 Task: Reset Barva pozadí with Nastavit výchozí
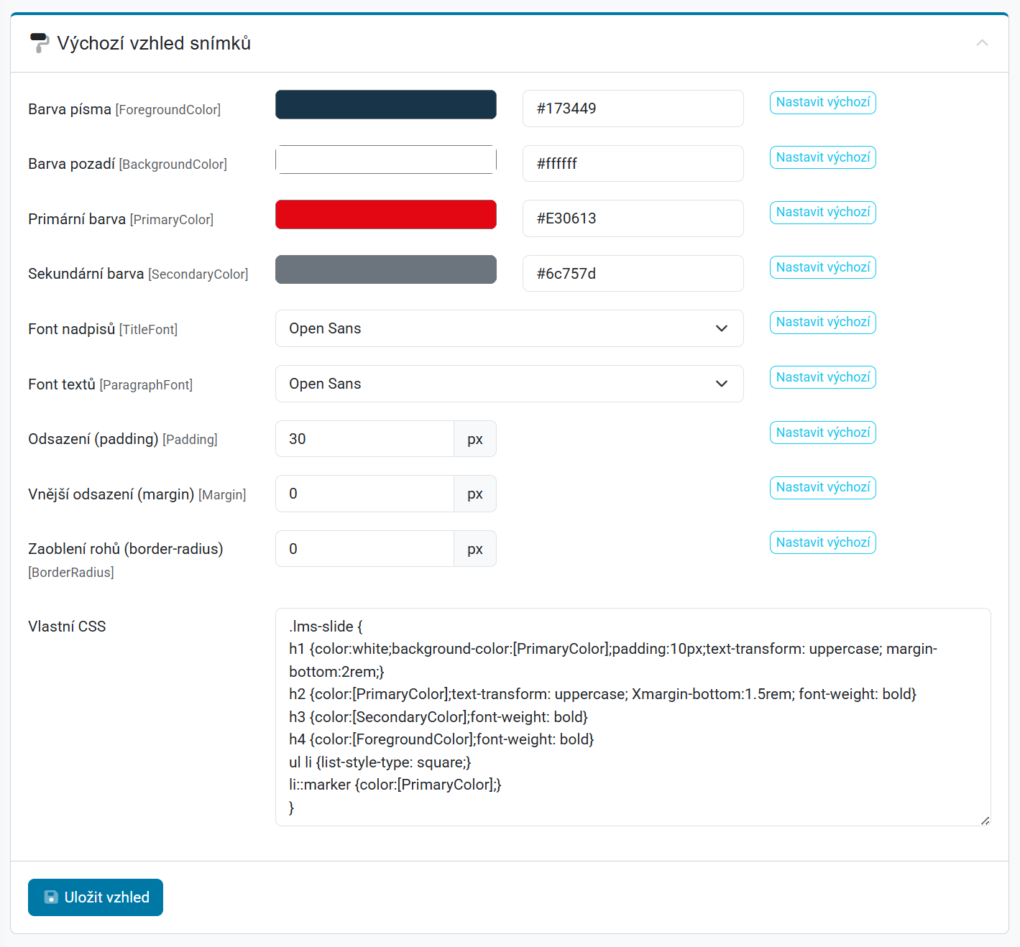(x=823, y=157)
